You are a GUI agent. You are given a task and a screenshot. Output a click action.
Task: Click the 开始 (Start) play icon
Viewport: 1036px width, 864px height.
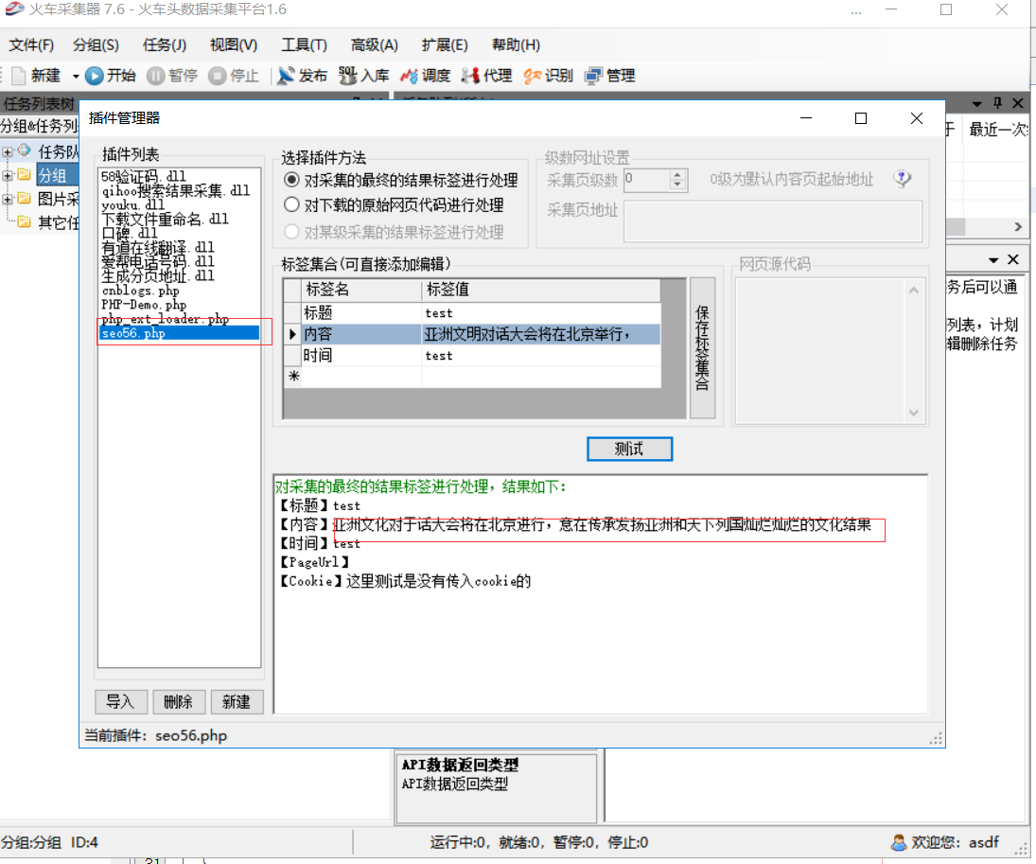(95, 76)
